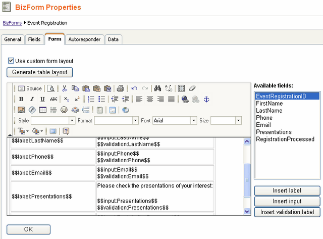
Task: Click the Insert Smiley icon
Action: [x=64, y=110]
